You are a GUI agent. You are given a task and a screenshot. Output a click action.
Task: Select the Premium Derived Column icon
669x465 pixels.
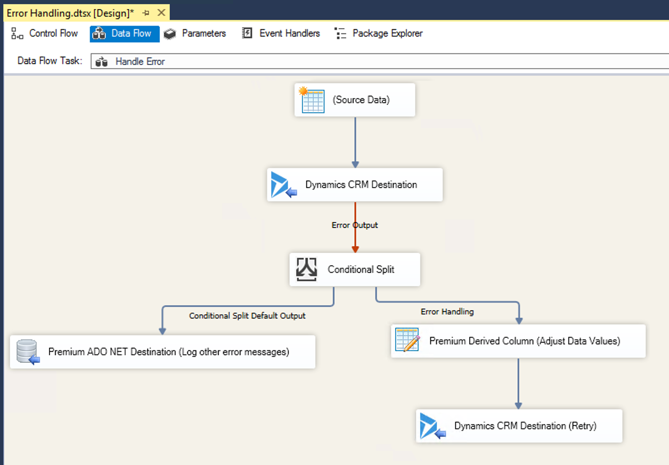coord(407,341)
